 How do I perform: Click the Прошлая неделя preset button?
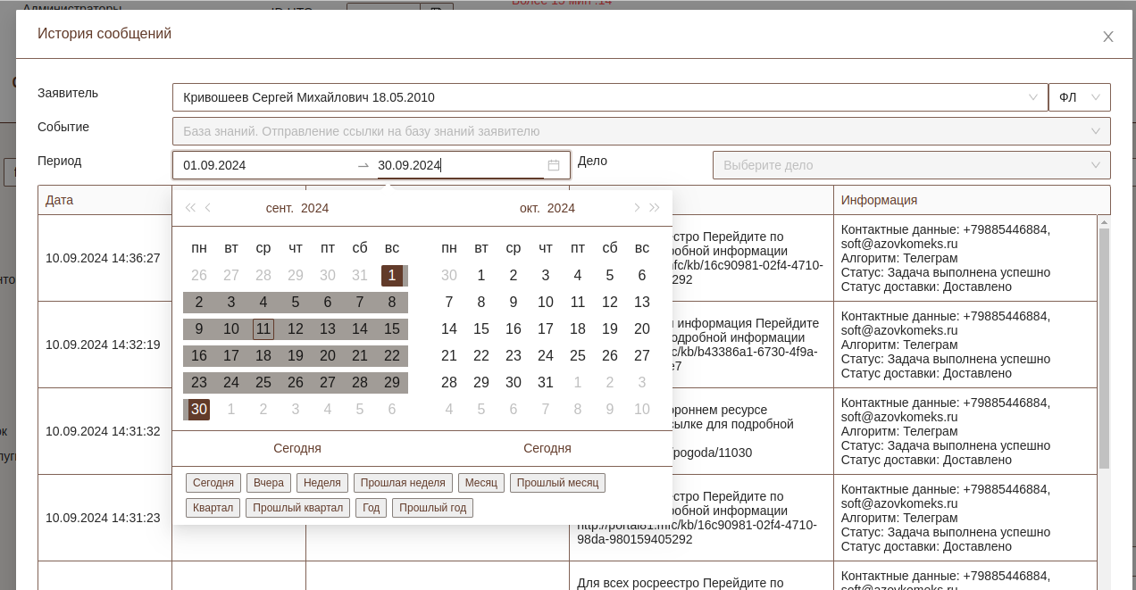(x=403, y=483)
